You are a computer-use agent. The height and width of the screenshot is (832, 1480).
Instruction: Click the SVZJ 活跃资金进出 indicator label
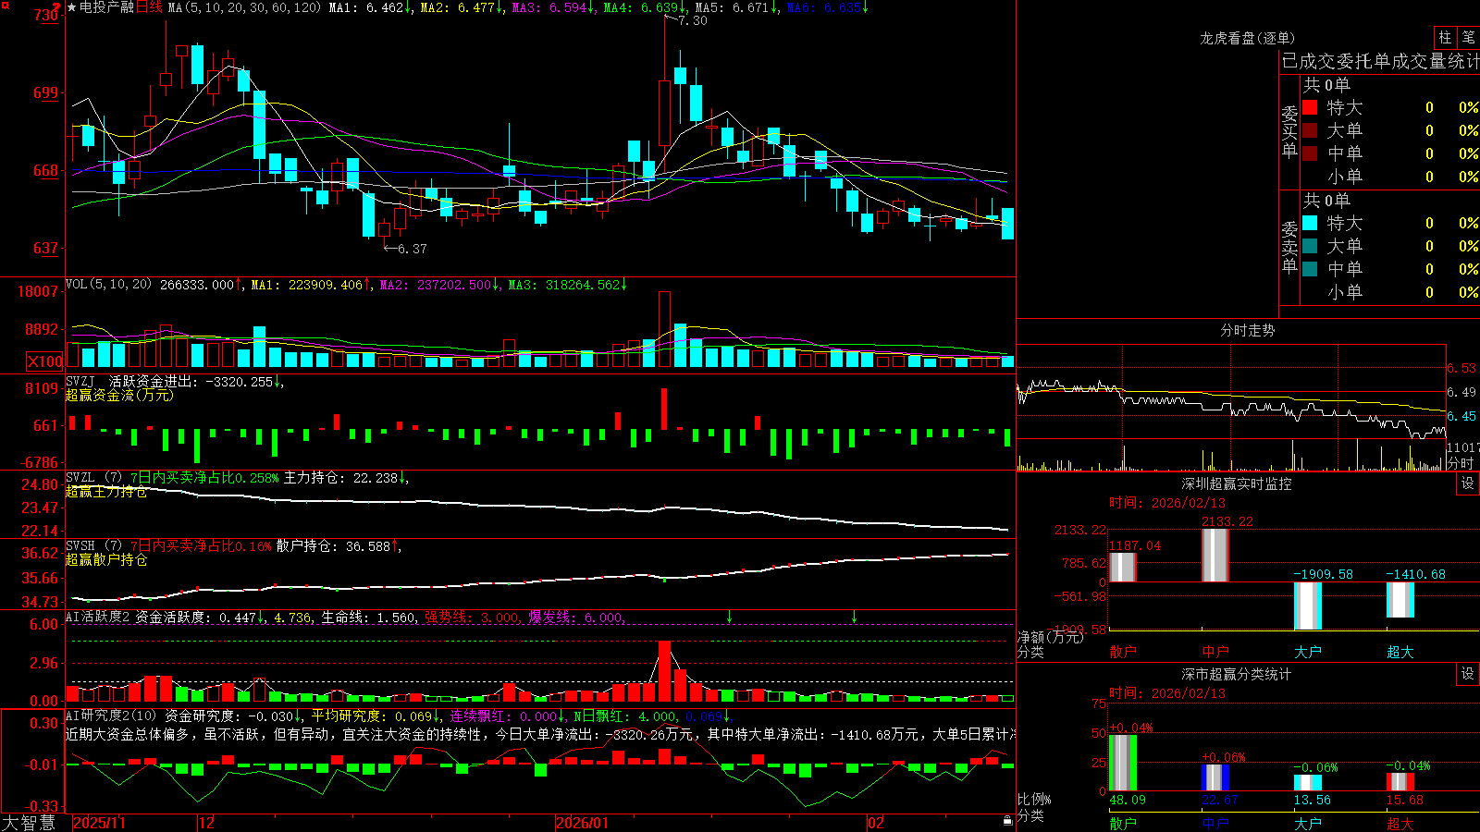tap(129, 381)
